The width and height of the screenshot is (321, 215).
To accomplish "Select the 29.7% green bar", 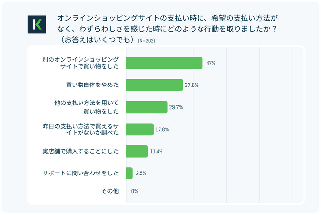I will (147, 107).
